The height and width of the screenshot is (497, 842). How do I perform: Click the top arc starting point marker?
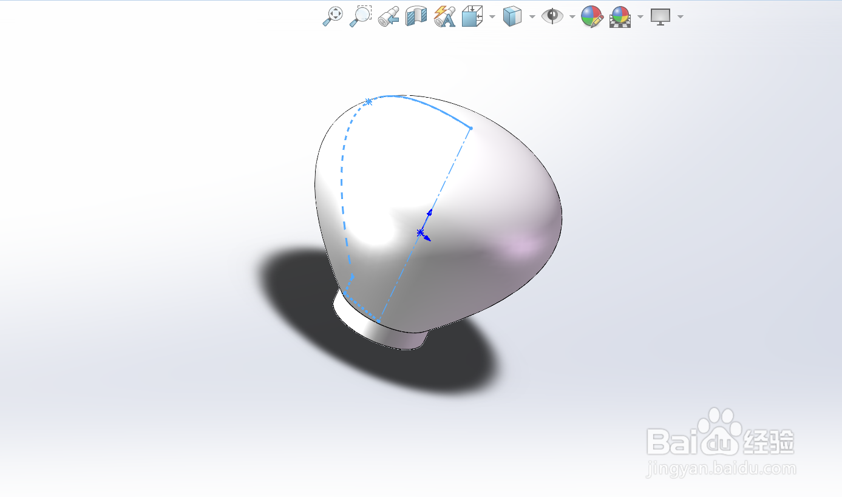click(x=368, y=101)
